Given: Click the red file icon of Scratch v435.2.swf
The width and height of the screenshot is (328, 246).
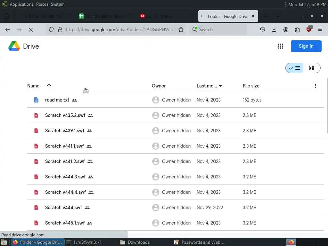Looking at the screenshot, I should (x=36, y=115).
